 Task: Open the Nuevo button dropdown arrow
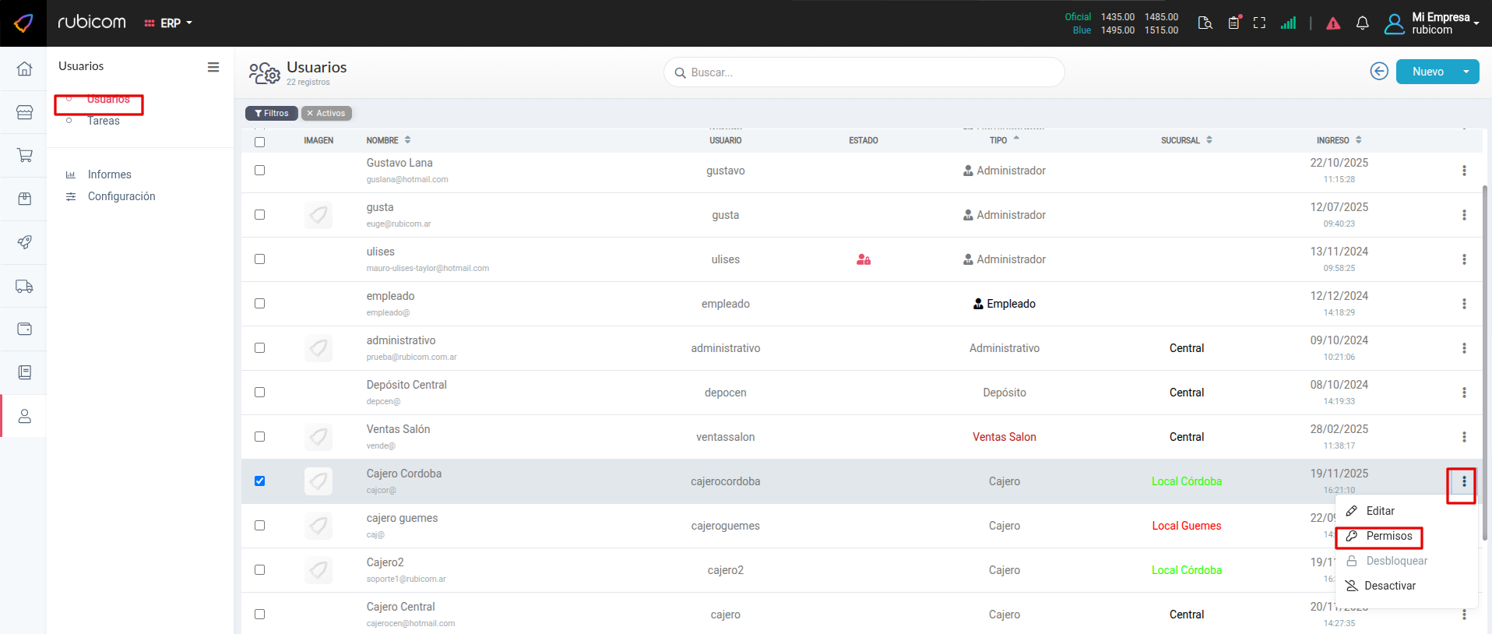tap(1466, 72)
